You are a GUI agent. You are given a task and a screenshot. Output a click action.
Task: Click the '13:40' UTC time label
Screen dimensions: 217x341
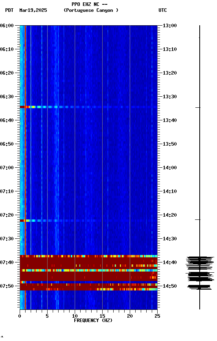tap(170, 120)
